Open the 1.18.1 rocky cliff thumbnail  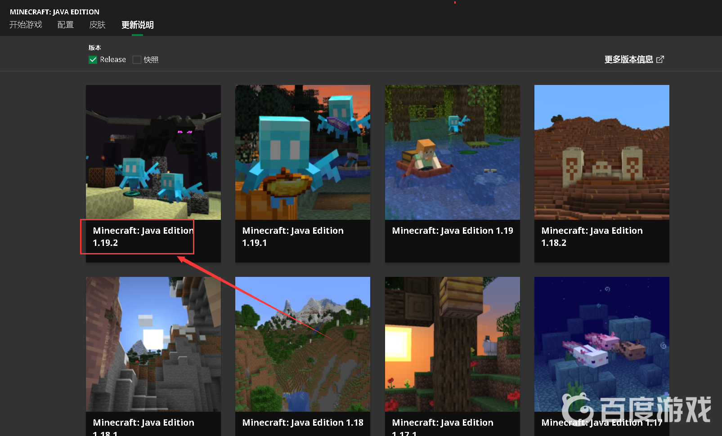coord(153,344)
